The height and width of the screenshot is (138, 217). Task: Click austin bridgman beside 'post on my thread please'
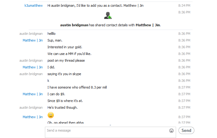(31, 60)
